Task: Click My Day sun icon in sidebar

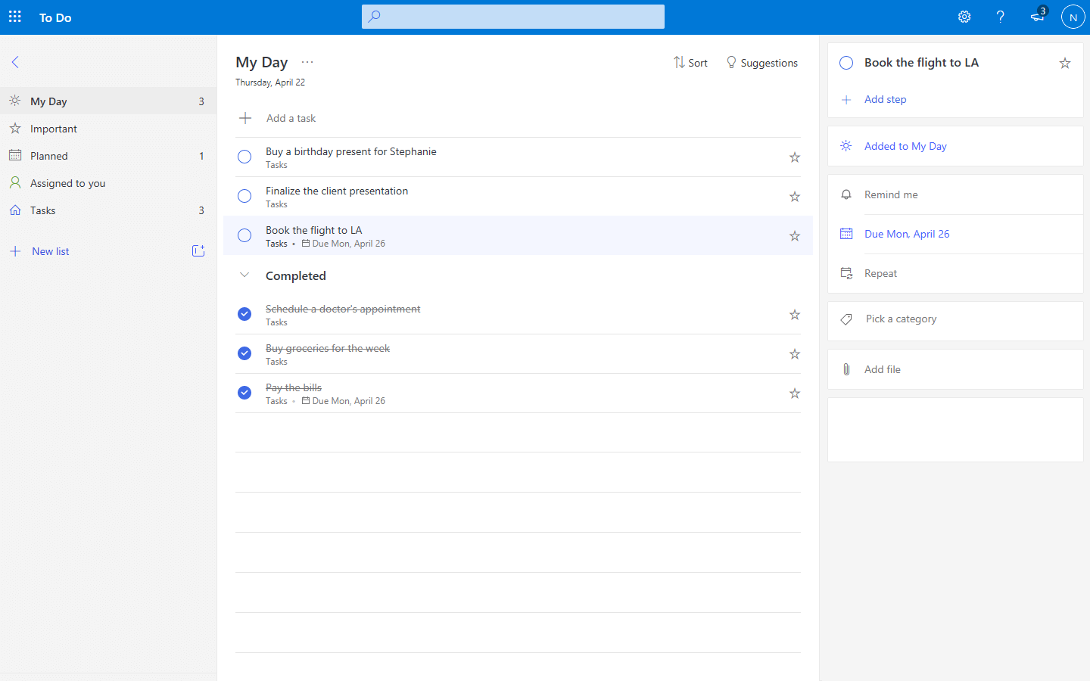Action: click(15, 101)
